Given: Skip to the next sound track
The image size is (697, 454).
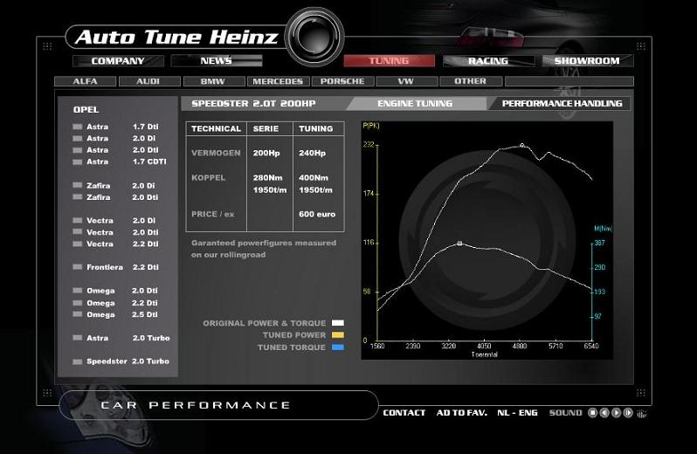Looking at the screenshot, I should click(628, 413).
